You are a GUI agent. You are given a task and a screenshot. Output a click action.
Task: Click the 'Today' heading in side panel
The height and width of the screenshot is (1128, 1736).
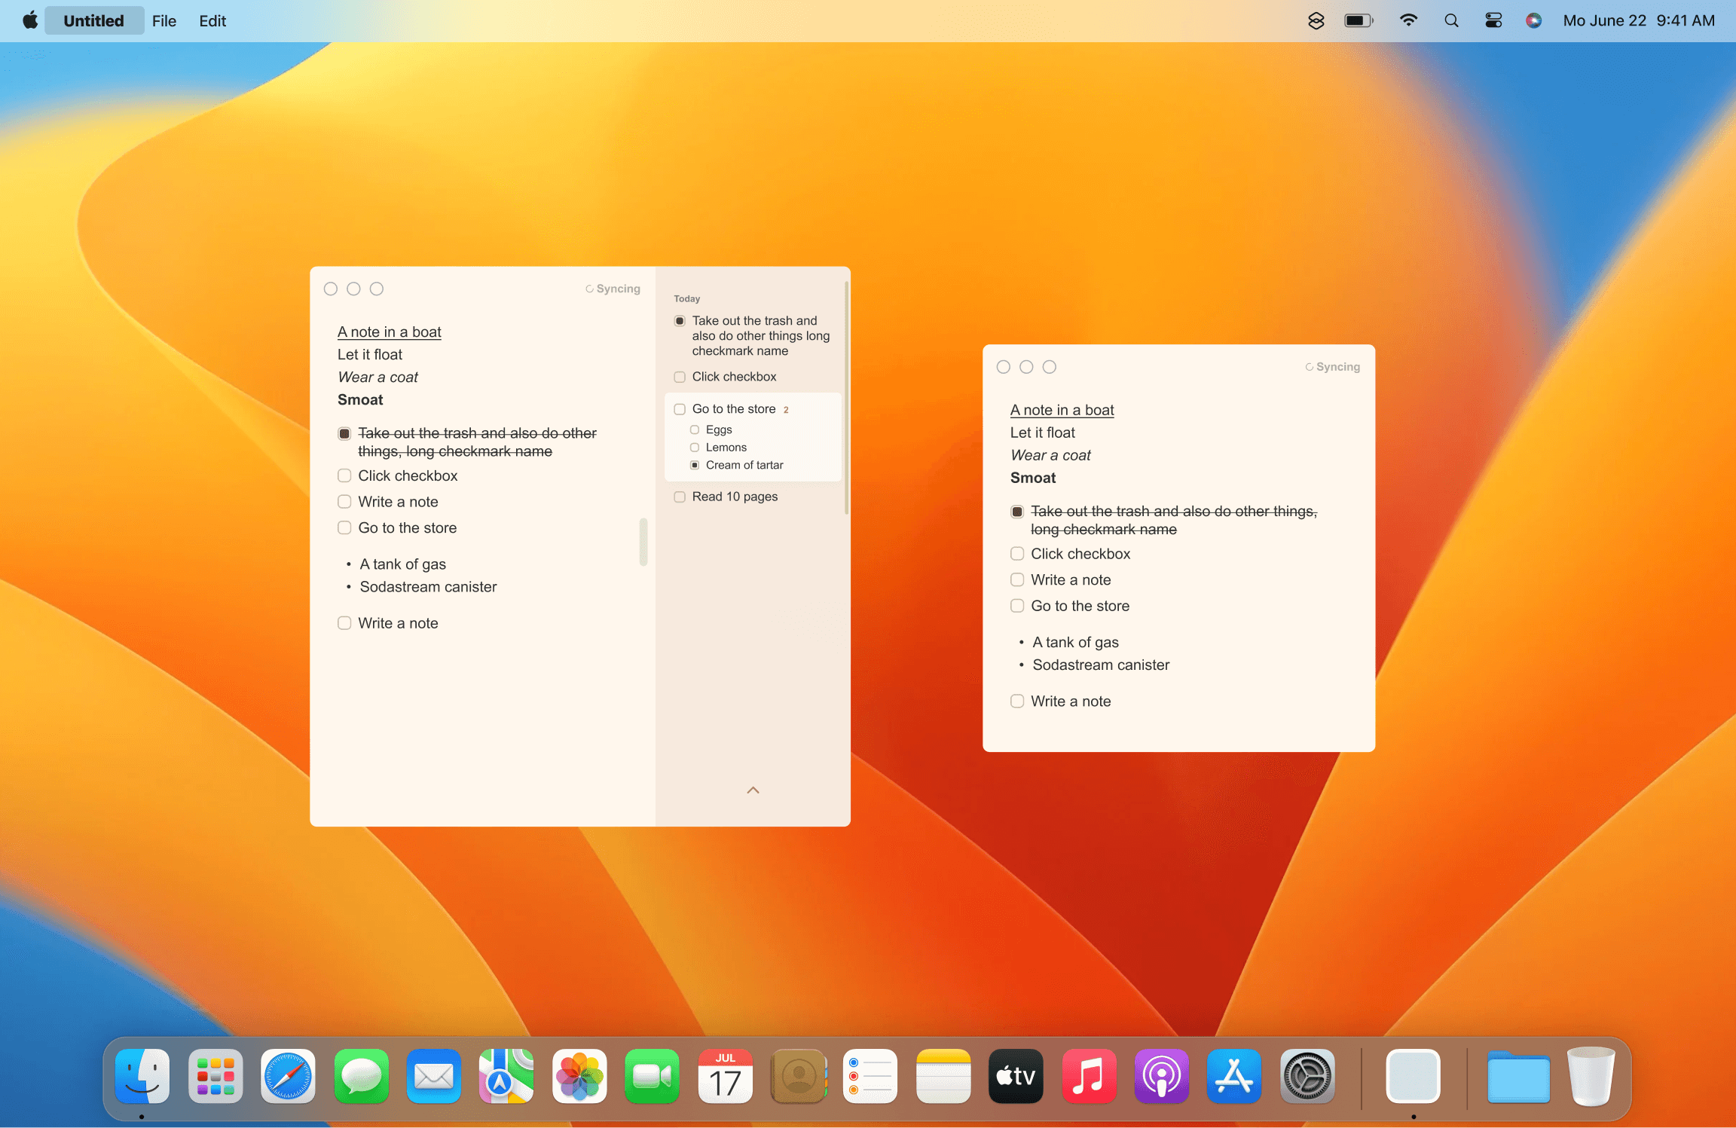tap(687, 299)
